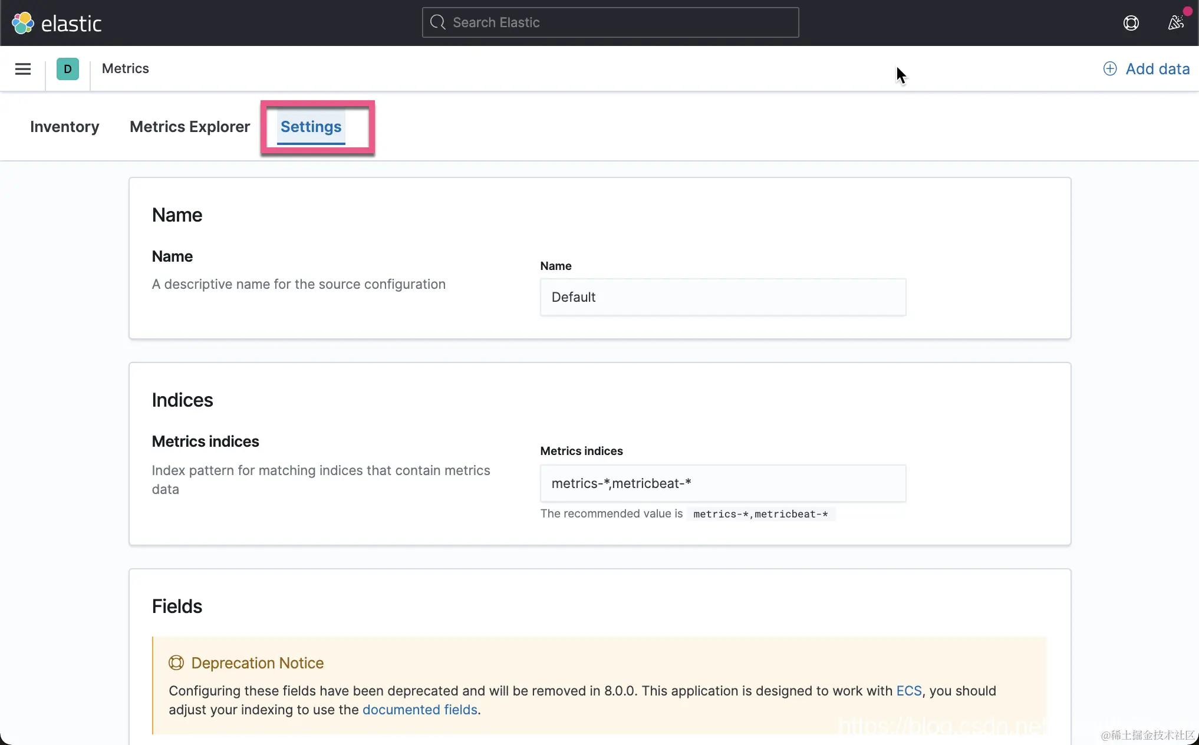Open the ECS link
The height and width of the screenshot is (745, 1199).
(908, 691)
